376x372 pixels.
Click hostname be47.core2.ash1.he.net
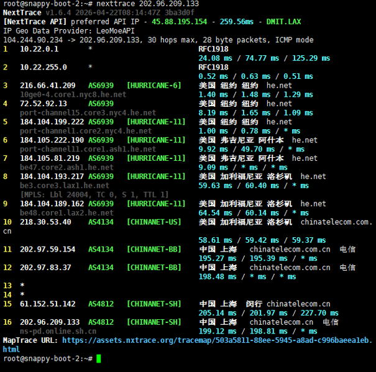pos(66,168)
